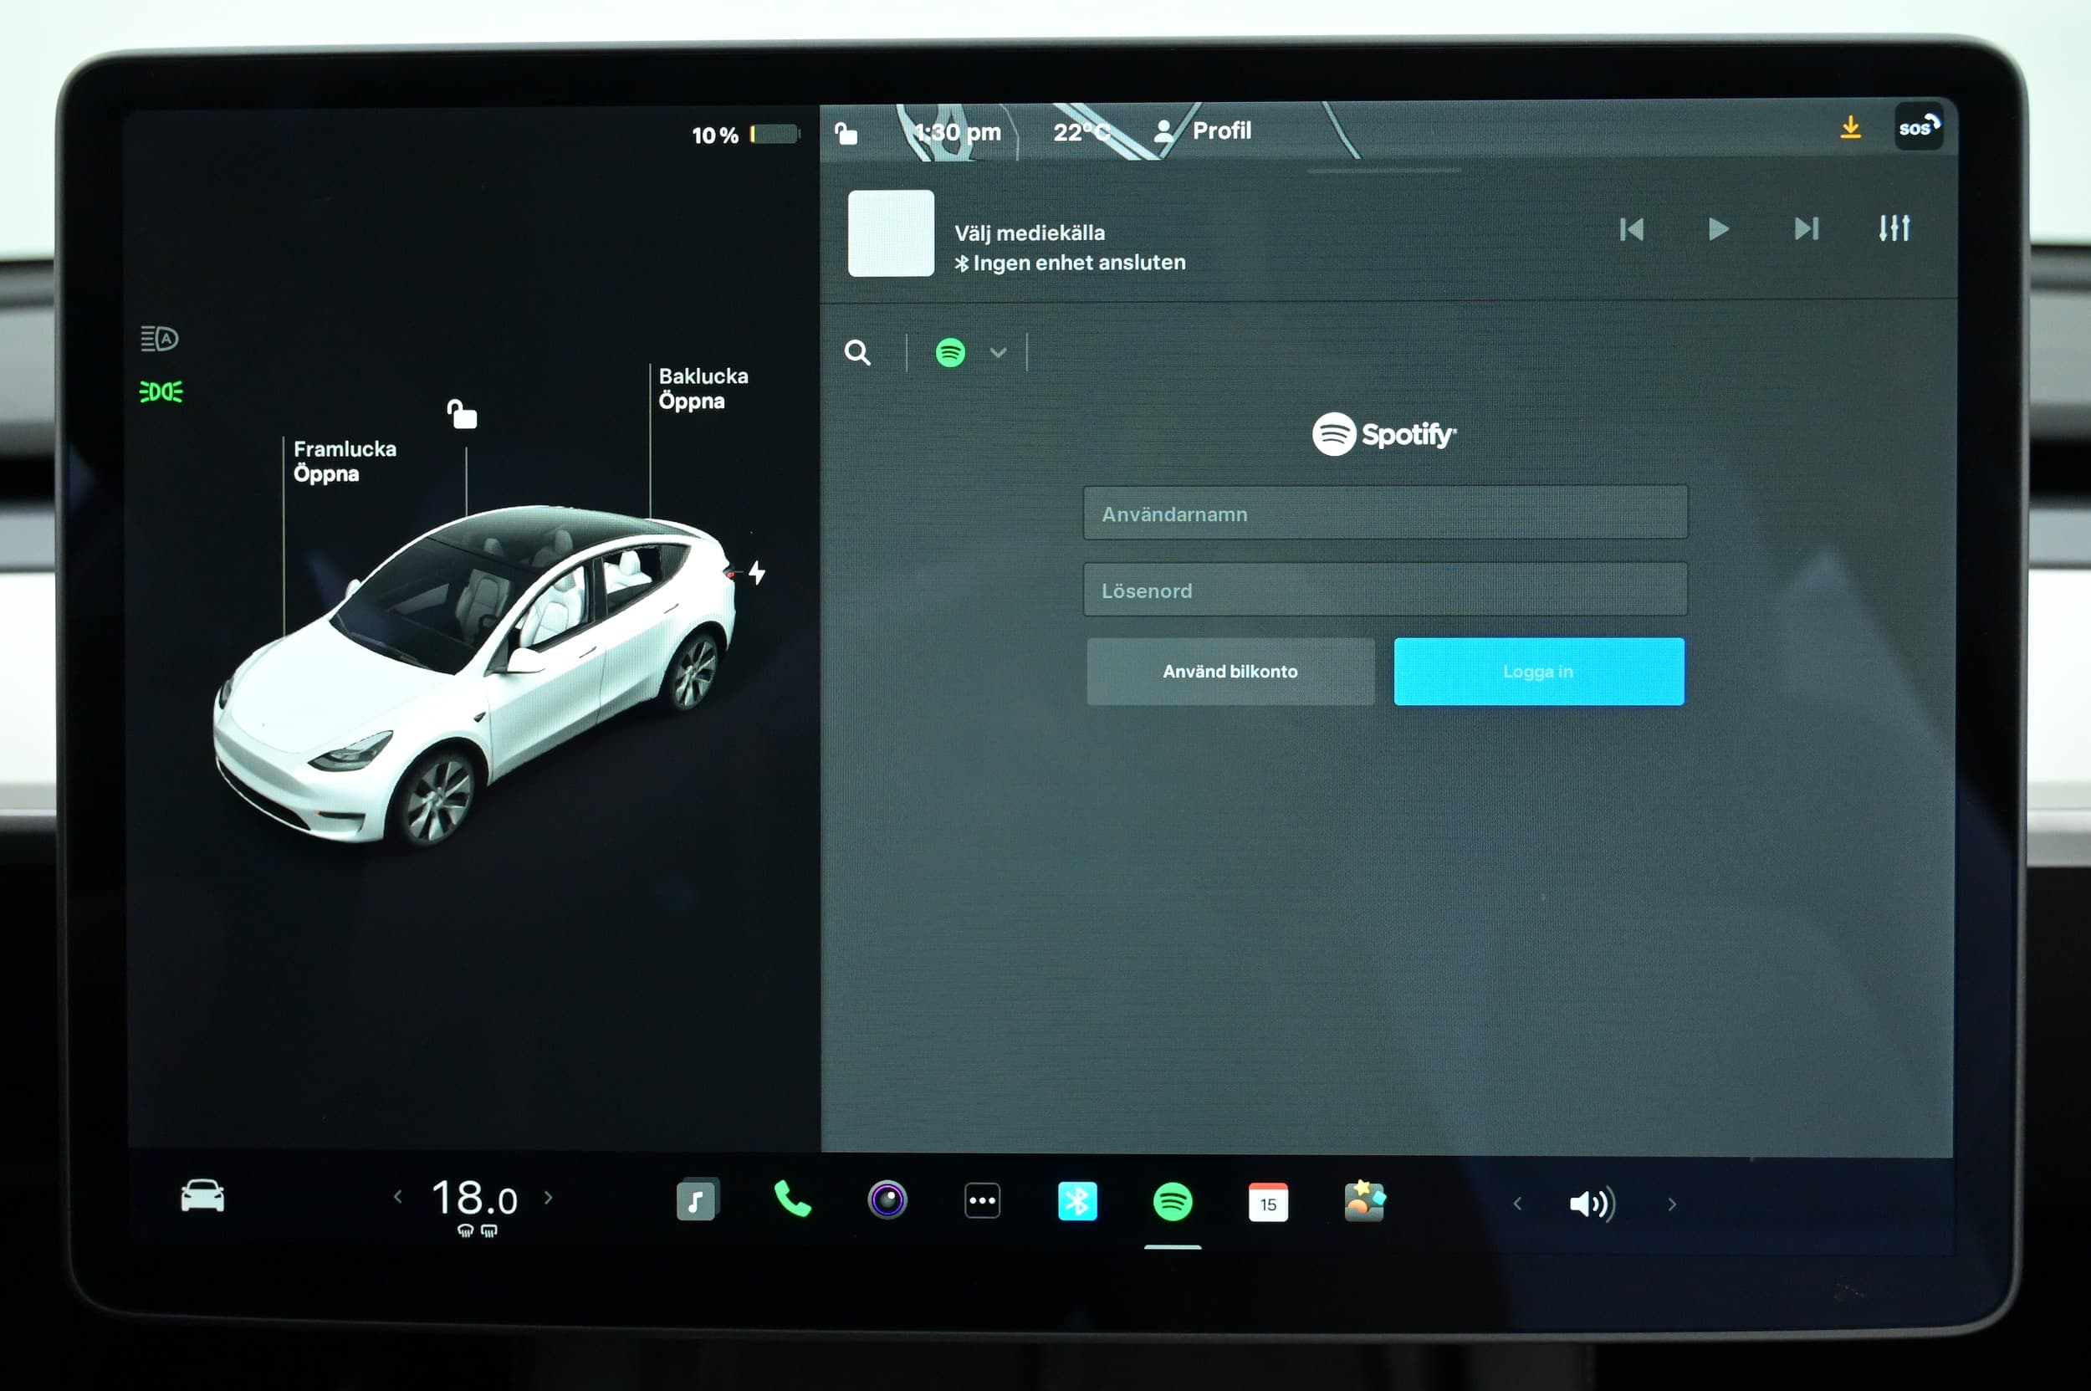Screen dimensions: 2091x1391
Task: Open the Spotify app in dock
Action: coord(1173,1202)
